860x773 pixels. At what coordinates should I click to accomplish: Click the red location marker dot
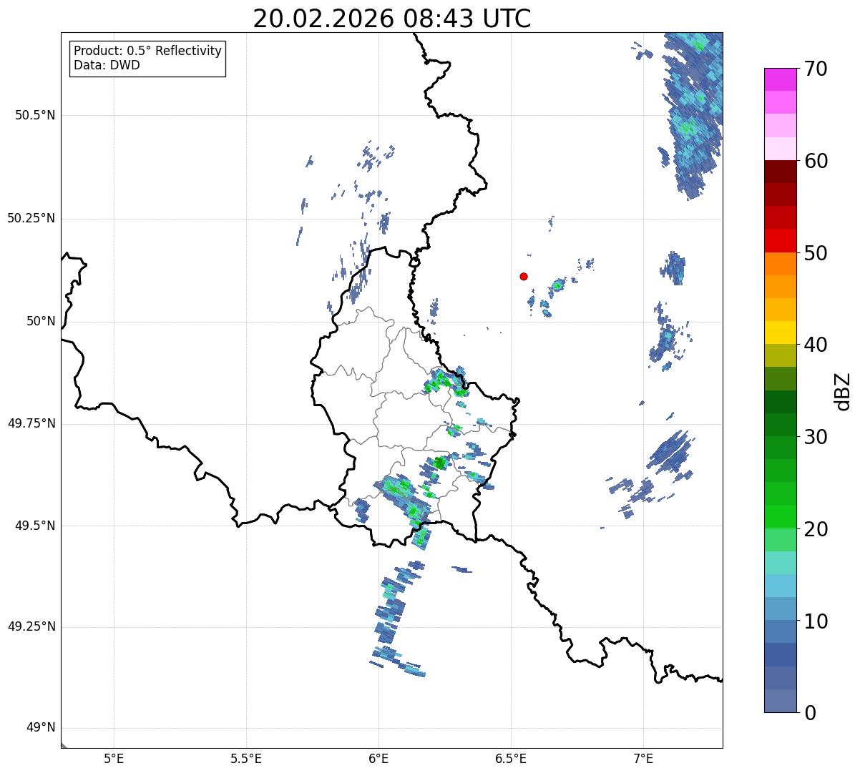[x=524, y=276]
